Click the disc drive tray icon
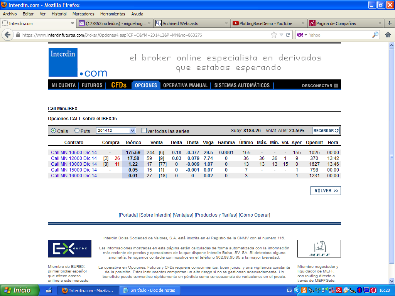The height and width of the screenshot is (296, 395). click(345, 290)
